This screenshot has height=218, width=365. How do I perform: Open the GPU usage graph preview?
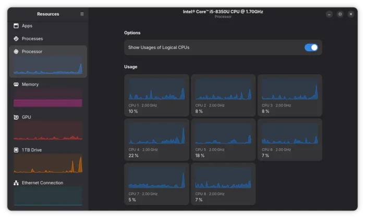48,131
